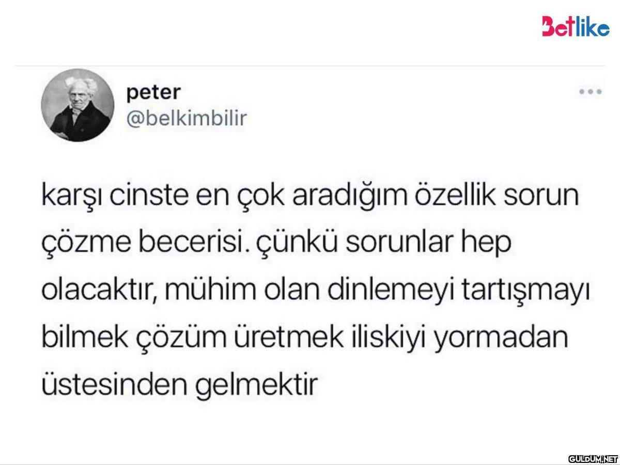620x465 pixels.
Task: Click the divider line above the tweet header
Action: pos(310,66)
